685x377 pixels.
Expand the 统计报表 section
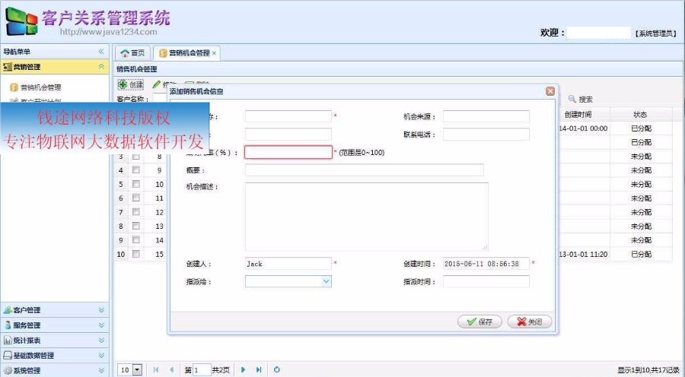pyautogui.click(x=54, y=341)
